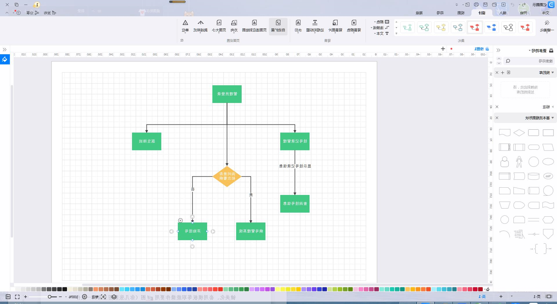Expand the 标注 section
The width and height of the screenshot is (557, 304).
click(x=553, y=107)
